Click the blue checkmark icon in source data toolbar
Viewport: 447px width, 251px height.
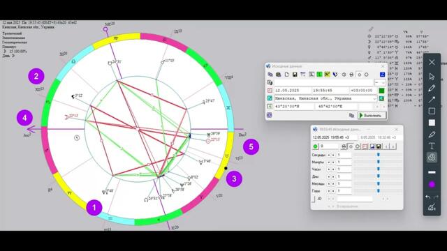coord(335,75)
